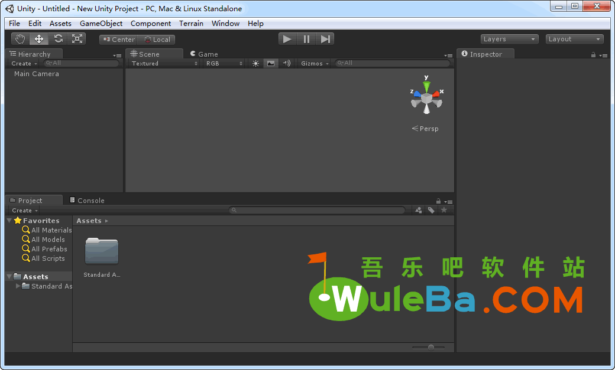Open the Gizmos dropdown

315,63
